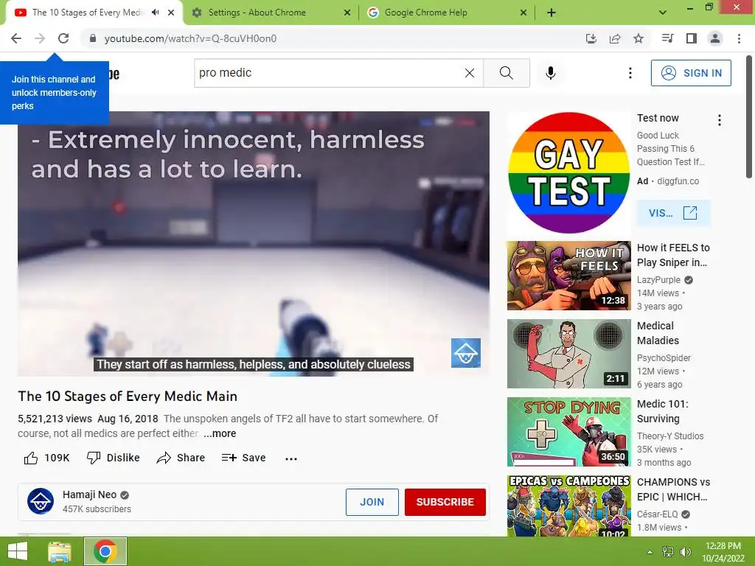Open ad options menu beside Test now
The image size is (755, 566).
720,120
